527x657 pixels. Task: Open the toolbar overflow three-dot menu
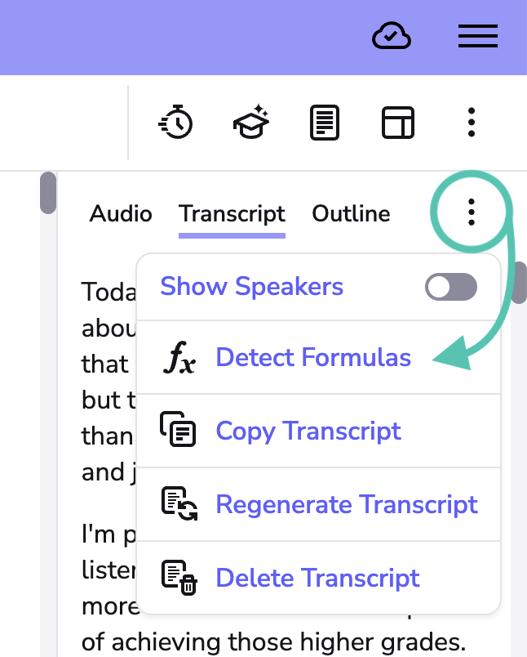[472, 123]
